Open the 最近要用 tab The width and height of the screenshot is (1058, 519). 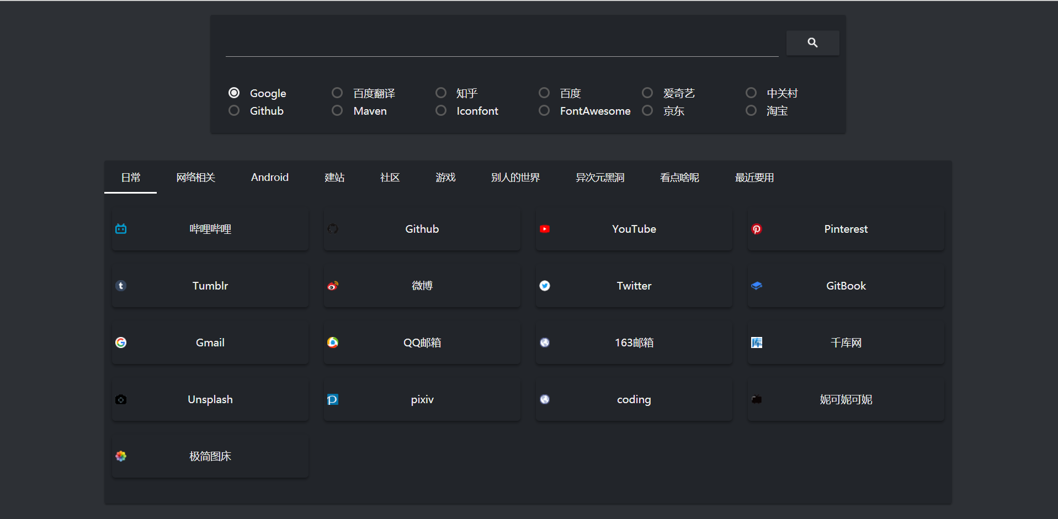[754, 178]
